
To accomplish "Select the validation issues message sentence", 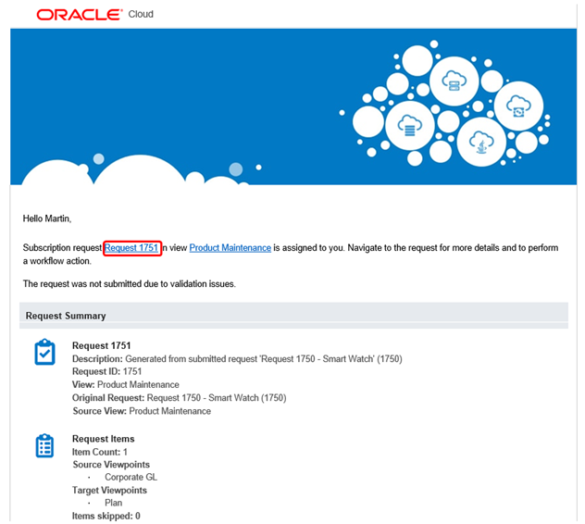I will click(x=130, y=284).
